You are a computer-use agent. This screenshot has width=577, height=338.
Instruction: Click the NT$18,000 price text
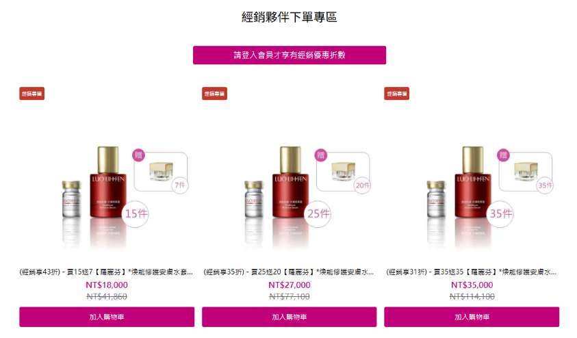click(x=107, y=285)
